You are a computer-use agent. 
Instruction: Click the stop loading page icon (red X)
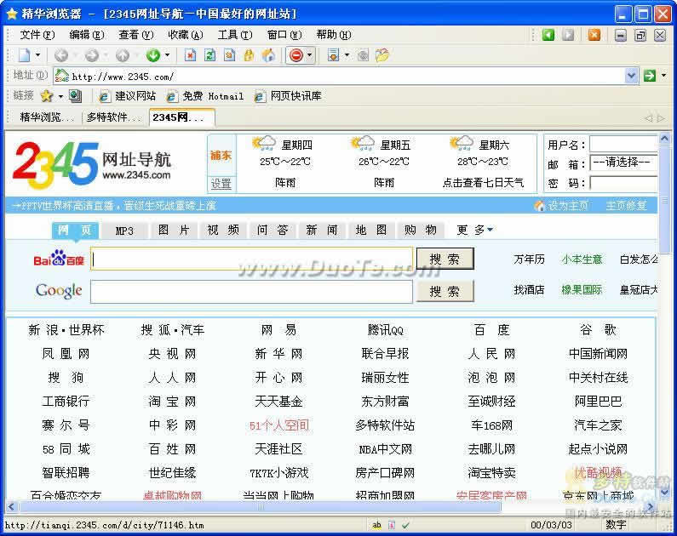[190, 55]
